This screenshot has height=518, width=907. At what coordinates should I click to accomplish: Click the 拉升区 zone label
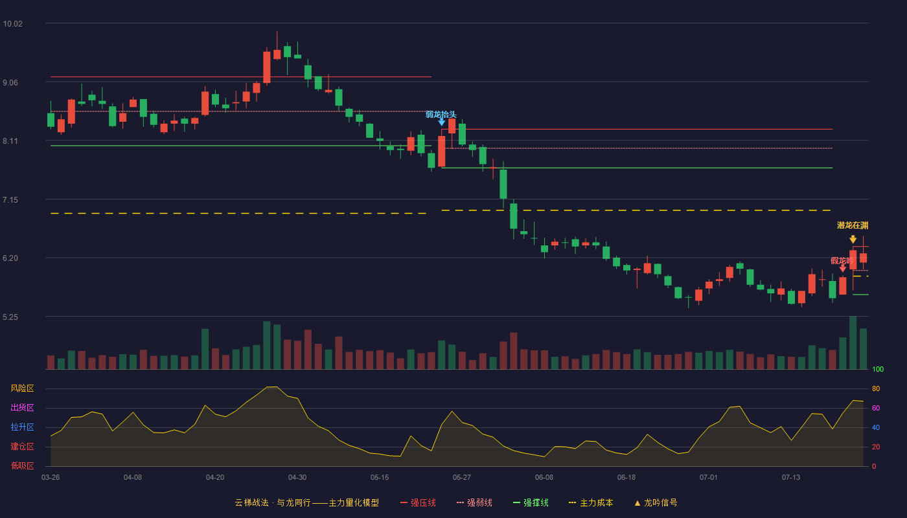point(22,427)
